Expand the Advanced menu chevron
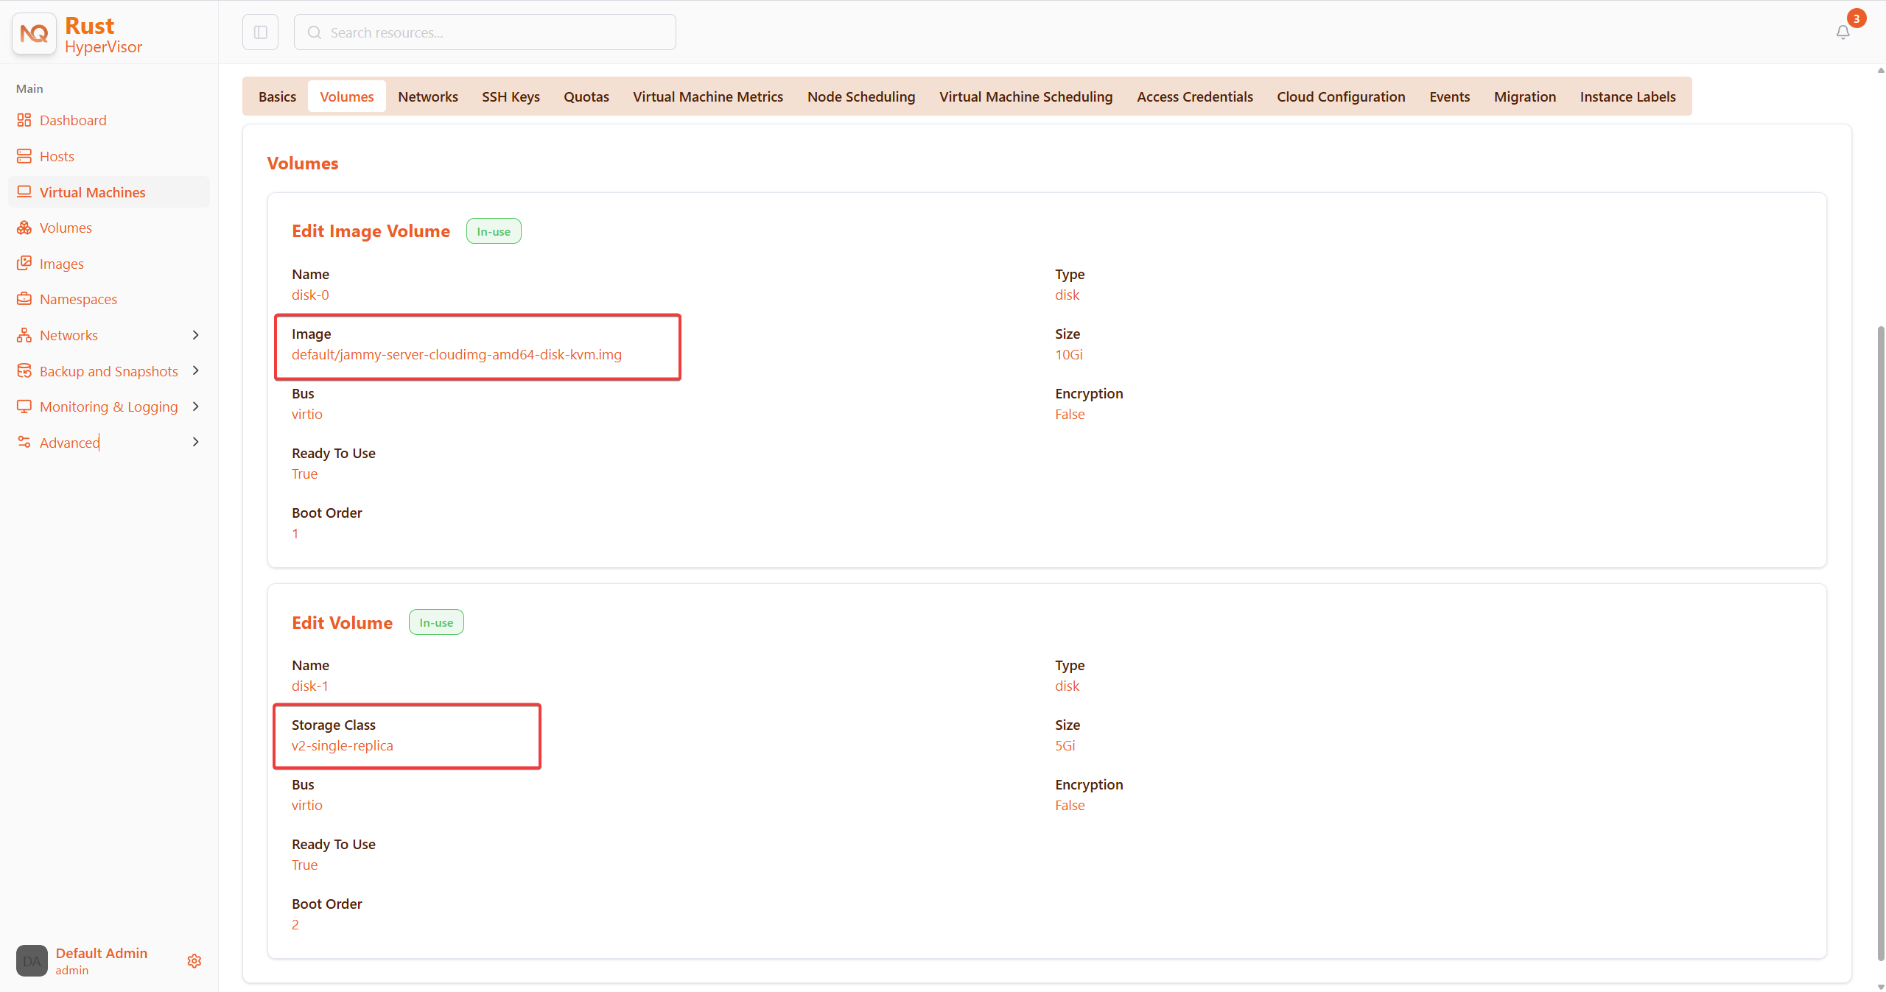The image size is (1886, 992). 196,442
